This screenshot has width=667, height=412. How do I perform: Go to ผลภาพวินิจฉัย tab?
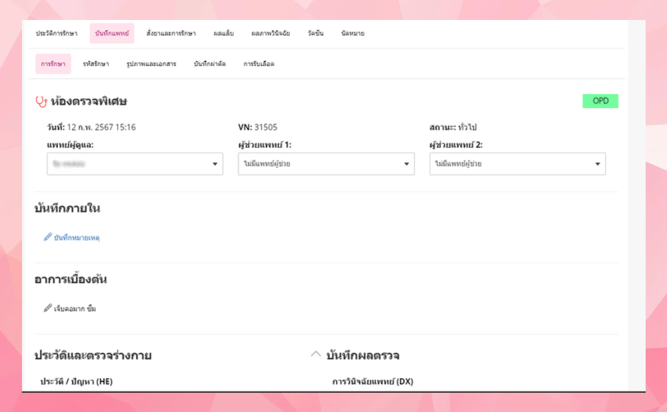pyautogui.click(x=270, y=33)
